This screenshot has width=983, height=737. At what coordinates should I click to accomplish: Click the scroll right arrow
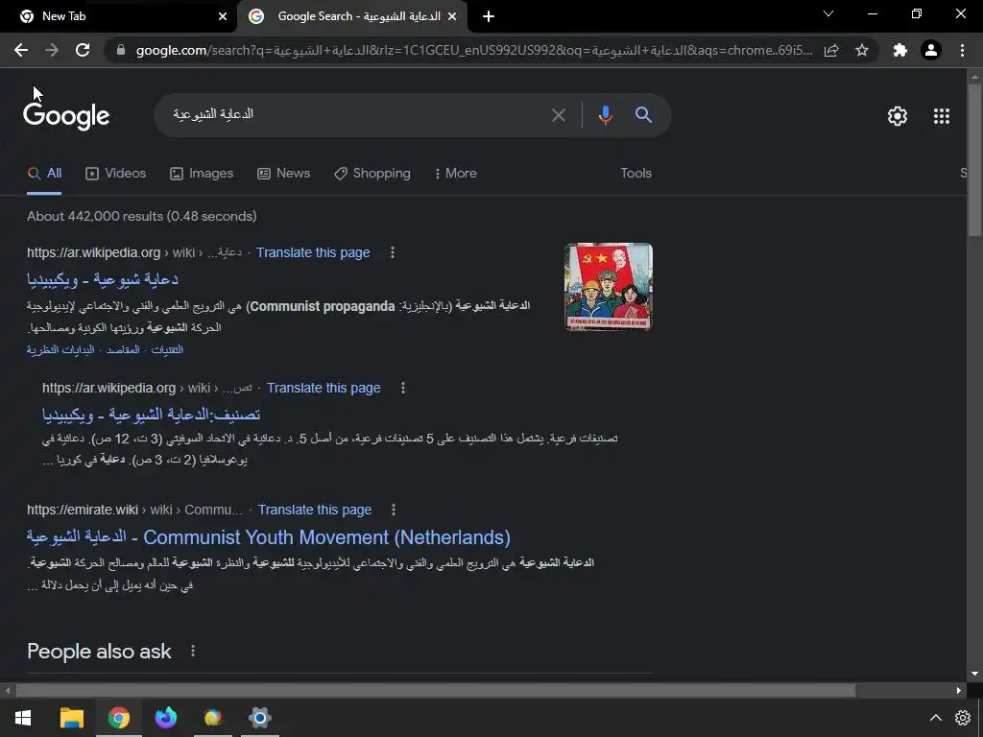pos(959,691)
